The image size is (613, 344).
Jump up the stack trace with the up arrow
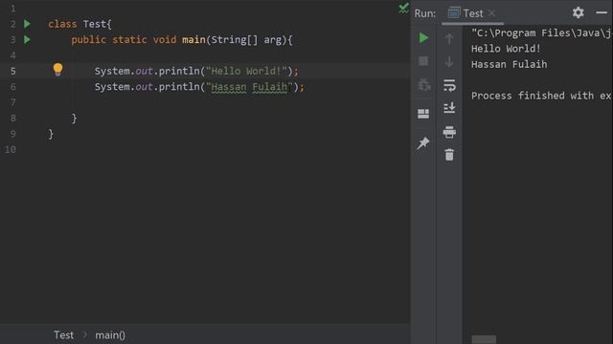[449, 38]
